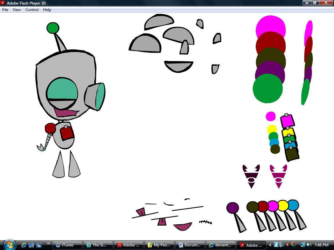
Task: Click the robot's teal round eye
Action: click(62, 89)
